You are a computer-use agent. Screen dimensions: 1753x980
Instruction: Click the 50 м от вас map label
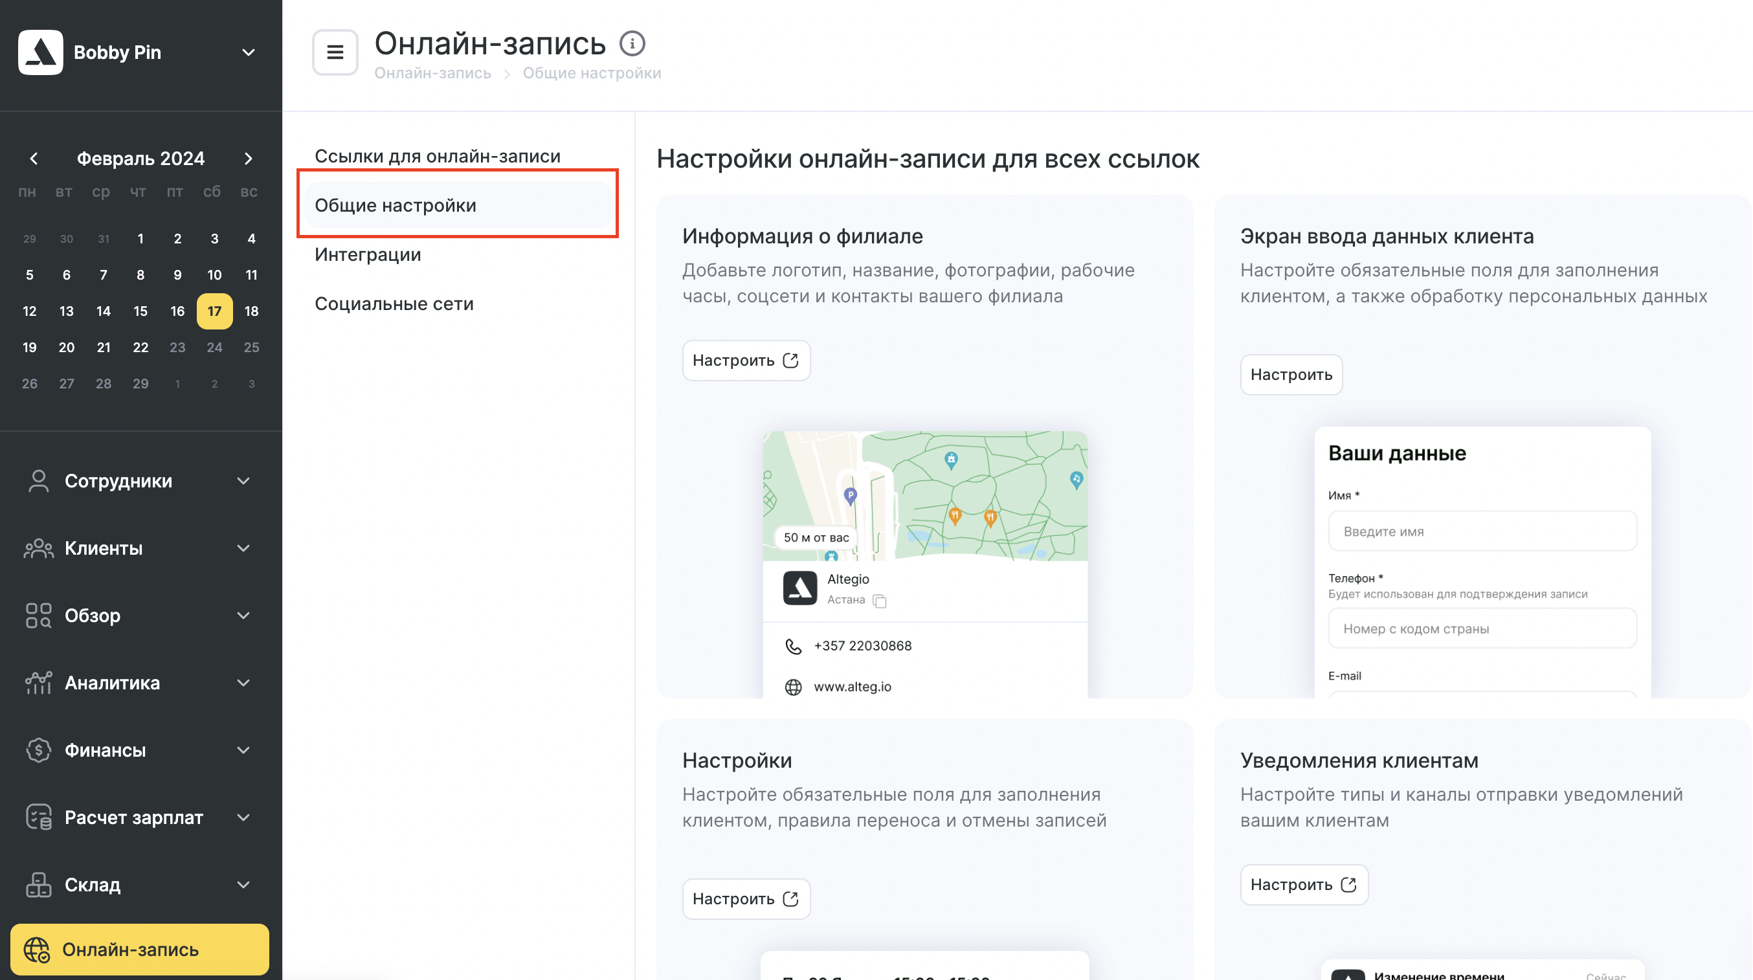[x=815, y=538]
